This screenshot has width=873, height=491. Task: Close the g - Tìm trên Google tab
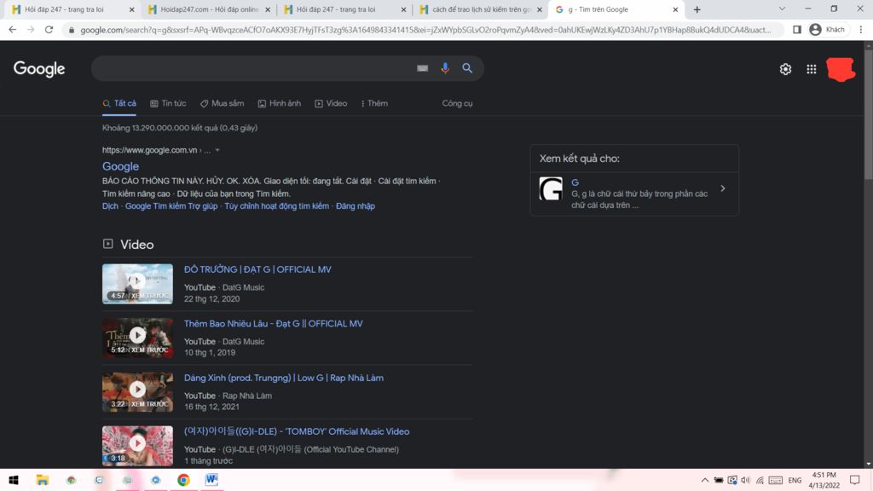point(675,9)
